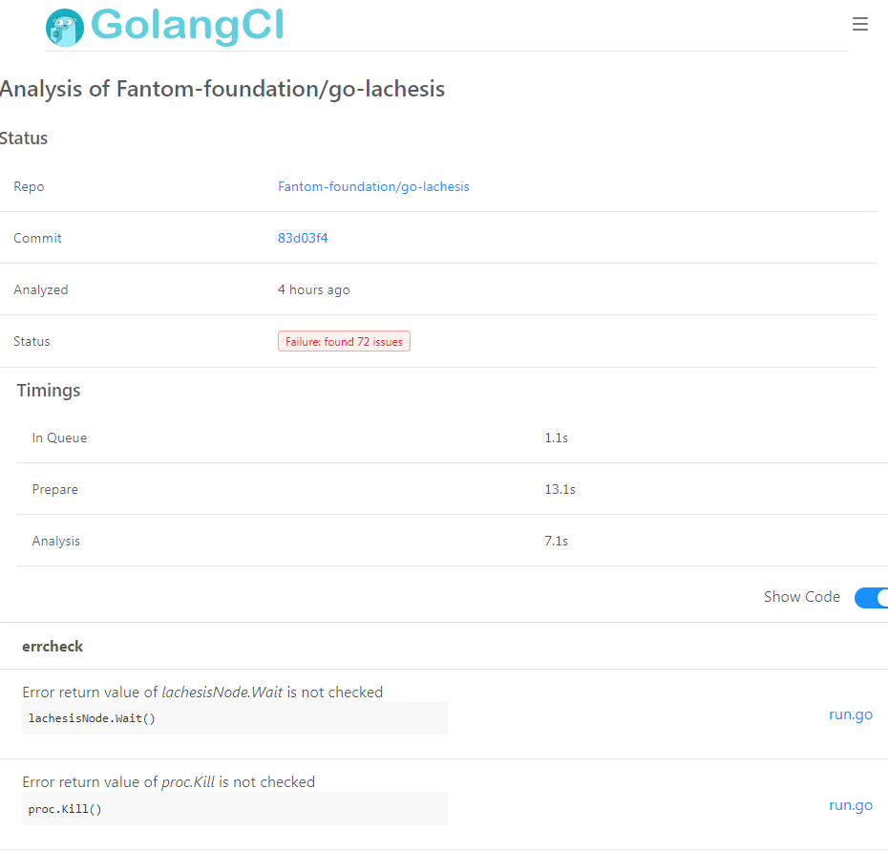Click the In Queue '1.1s' timing value
This screenshot has height=853, width=888.
(556, 437)
